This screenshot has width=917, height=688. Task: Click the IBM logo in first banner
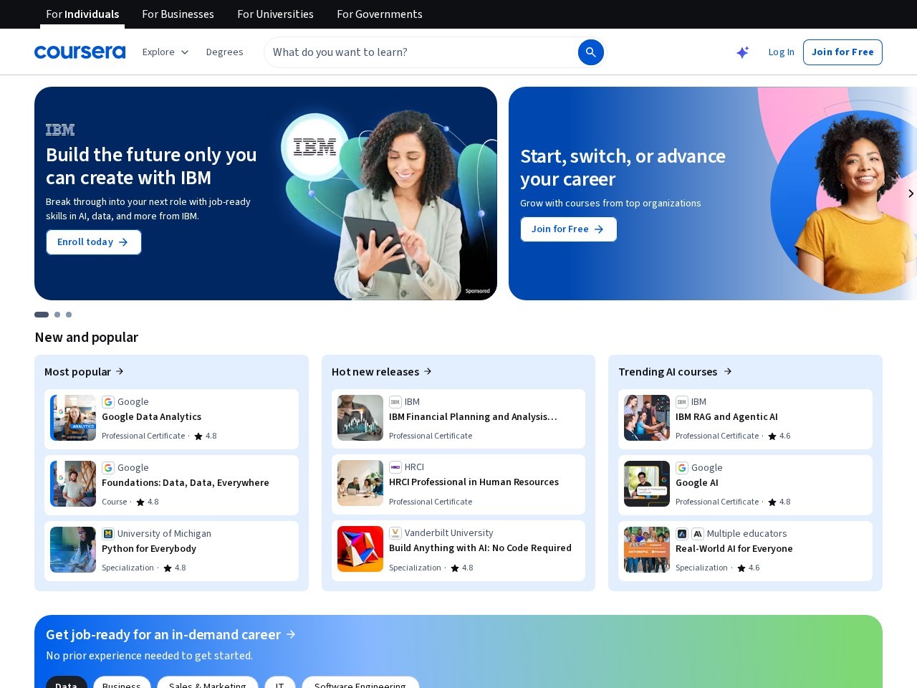tap(60, 130)
